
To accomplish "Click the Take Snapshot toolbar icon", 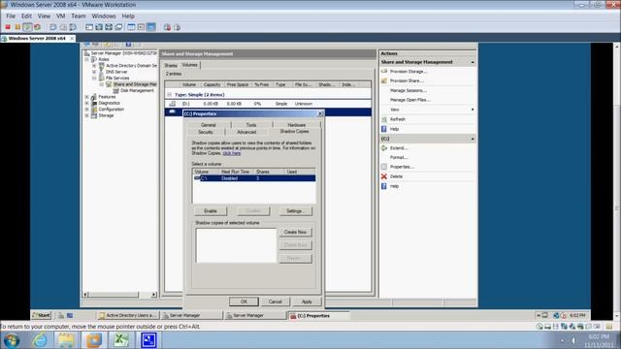I will tap(53, 27).
